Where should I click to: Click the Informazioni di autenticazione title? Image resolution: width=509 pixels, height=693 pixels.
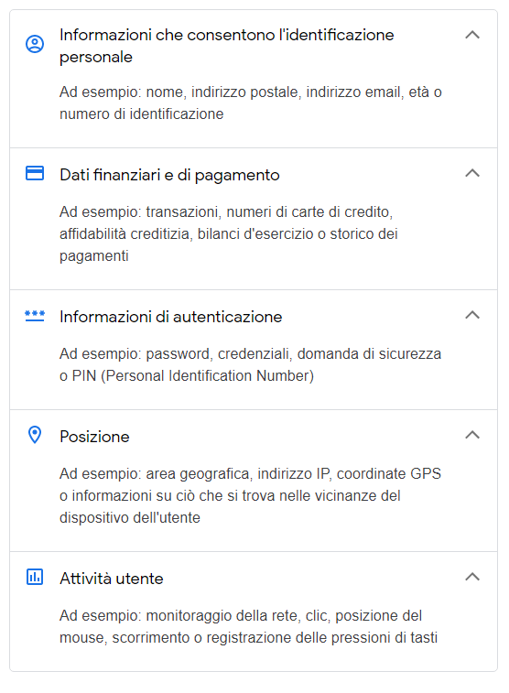171,317
